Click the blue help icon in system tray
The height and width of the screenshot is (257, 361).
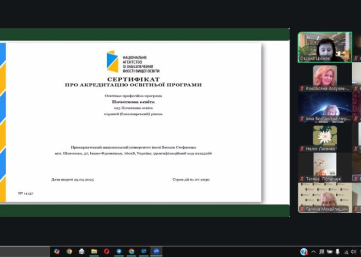pyautogui.click(x=304, y=251)
